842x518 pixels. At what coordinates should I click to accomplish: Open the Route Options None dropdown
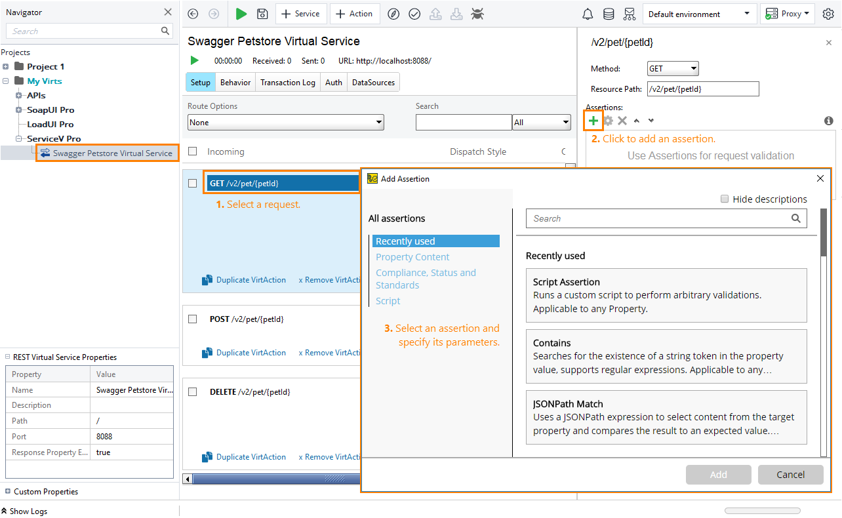(x=286, y=123)
